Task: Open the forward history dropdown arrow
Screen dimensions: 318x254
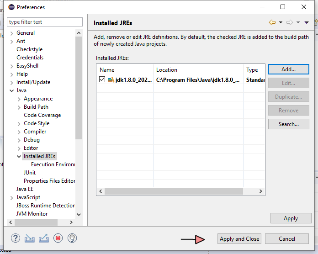Action: pyautogui.click(x=298, y=22)
